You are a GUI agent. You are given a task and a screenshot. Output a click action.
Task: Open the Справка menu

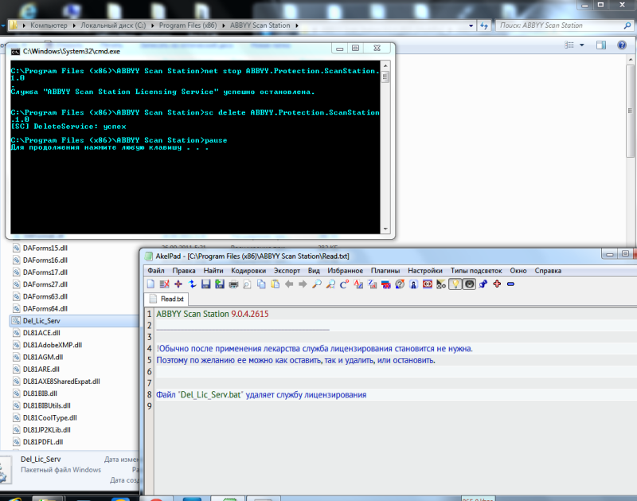tap(548, 271)
